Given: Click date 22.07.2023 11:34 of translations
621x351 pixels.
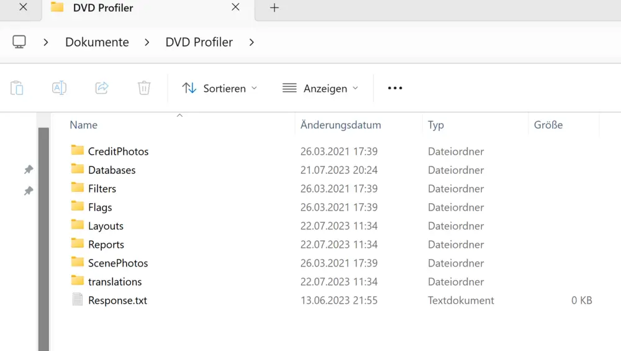Looking at the screenshot, I should click(x=338, y=281).
